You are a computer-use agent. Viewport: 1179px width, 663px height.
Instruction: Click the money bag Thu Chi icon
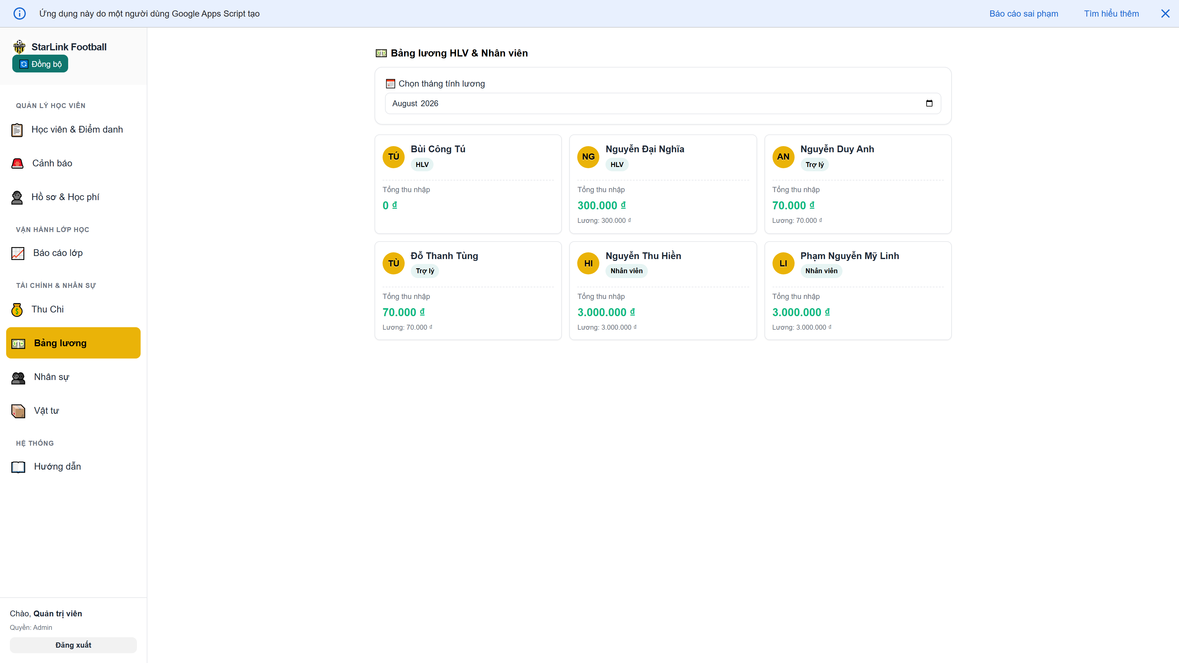coord(17,310)
